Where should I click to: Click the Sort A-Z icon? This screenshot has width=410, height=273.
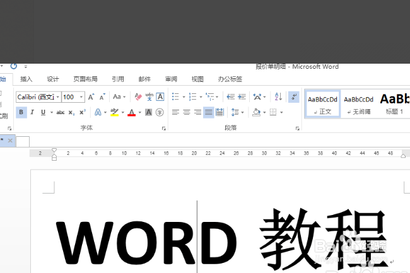[278, 96]
